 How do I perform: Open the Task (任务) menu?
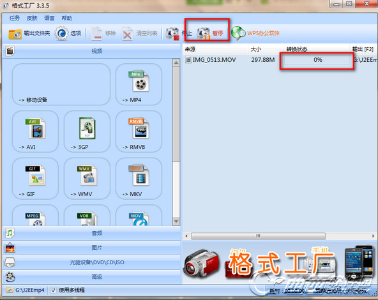pos(15,18)
